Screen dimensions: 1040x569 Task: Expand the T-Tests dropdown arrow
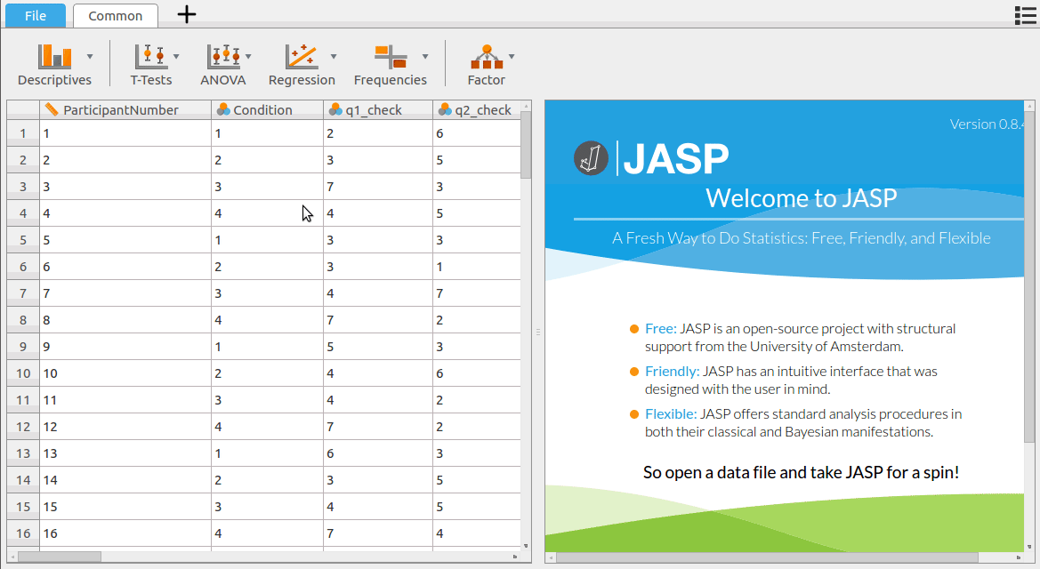coord(176,55)
